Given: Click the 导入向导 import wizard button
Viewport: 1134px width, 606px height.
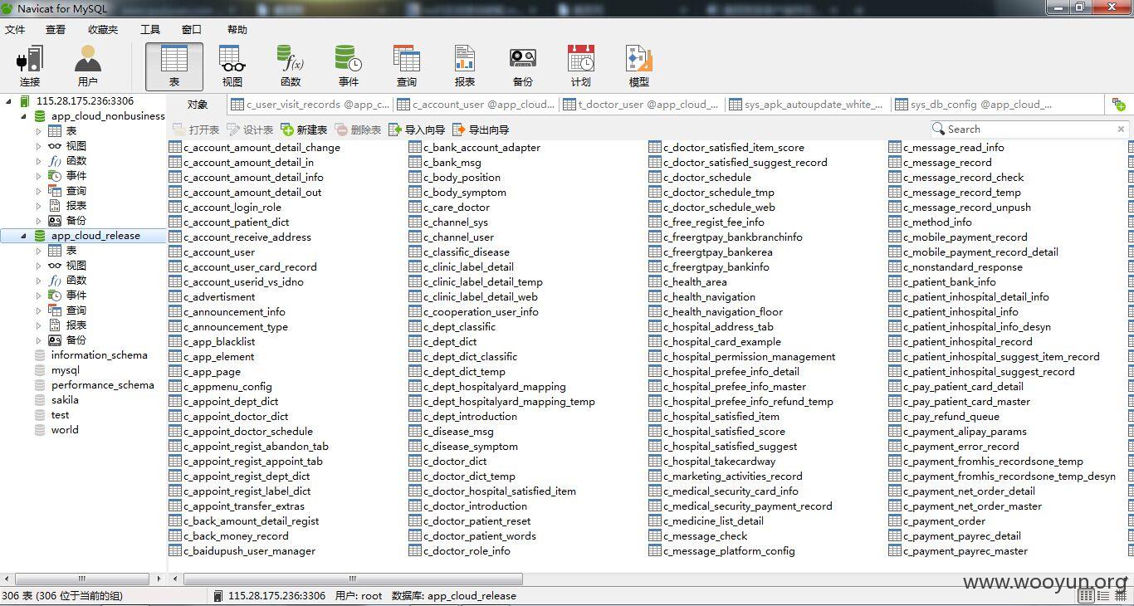Looking at the screenshot, I should (417, 130).
